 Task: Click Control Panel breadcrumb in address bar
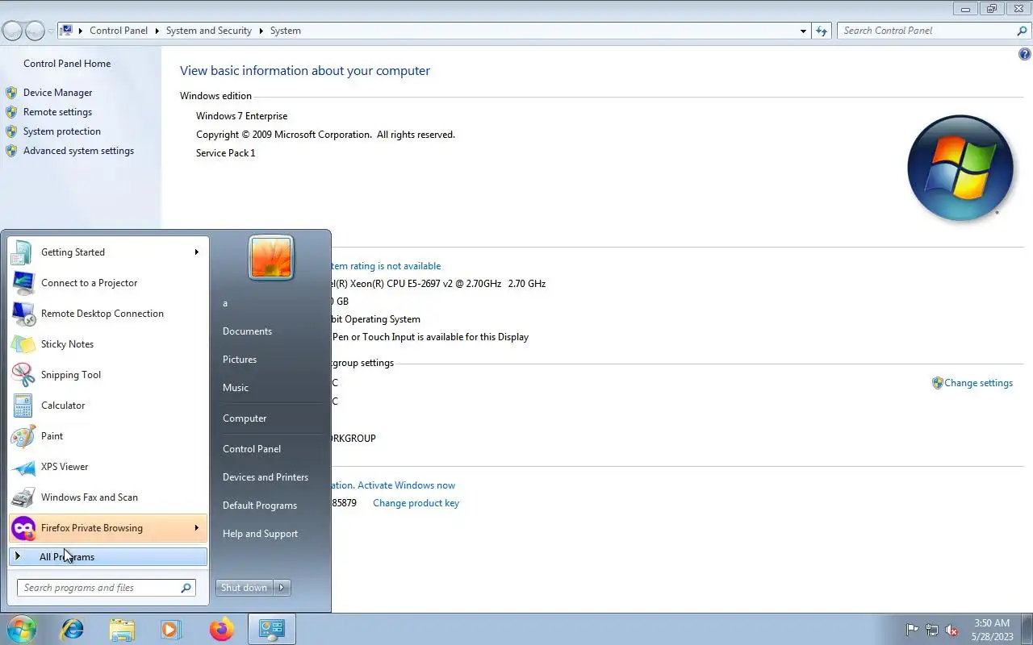(x=119, y=31)
